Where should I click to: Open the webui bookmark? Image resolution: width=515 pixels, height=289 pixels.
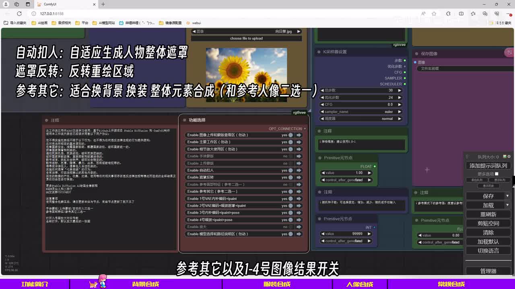(x=194, y=23)
